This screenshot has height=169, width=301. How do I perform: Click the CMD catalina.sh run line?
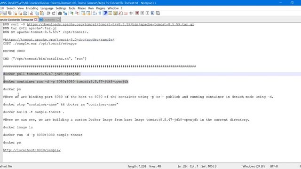pos(45,59)
